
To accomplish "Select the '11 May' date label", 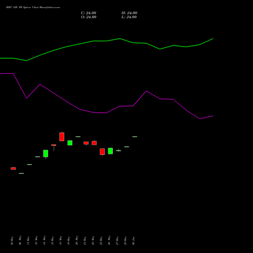I will click(28, 241).
